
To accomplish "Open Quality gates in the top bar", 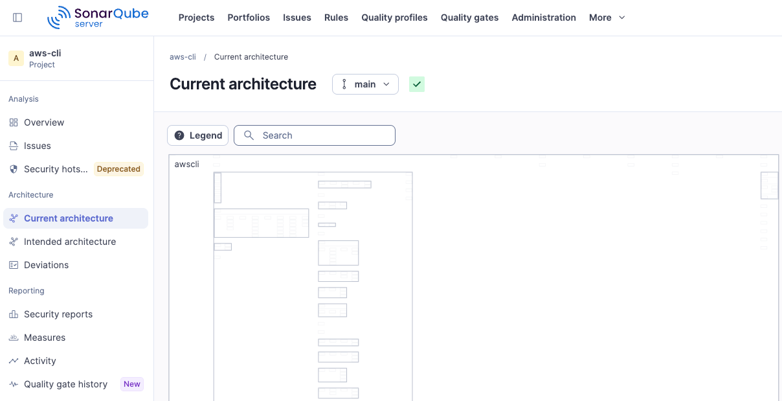I will [x=469, y=17].
